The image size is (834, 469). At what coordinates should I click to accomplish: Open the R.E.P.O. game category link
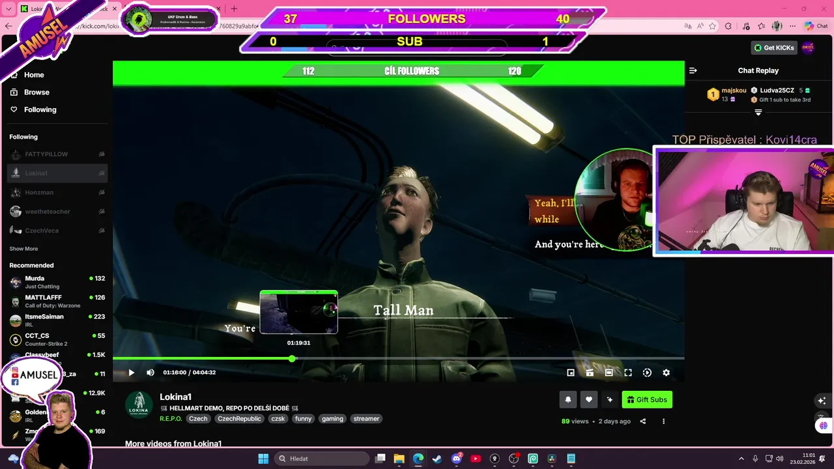tap(171, 419)
